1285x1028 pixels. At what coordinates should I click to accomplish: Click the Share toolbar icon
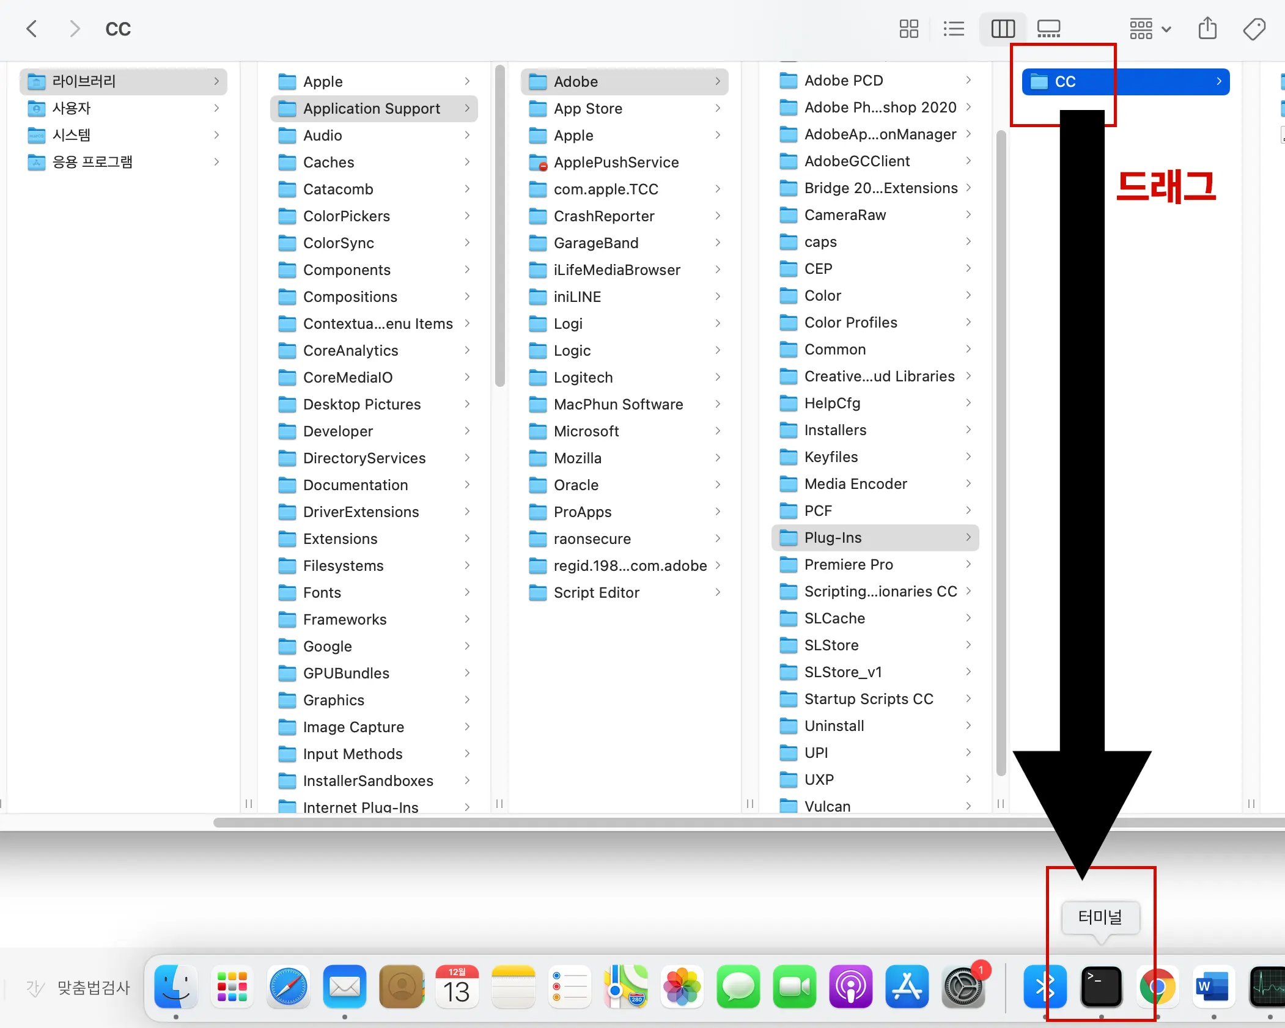tap(1207, 29)
